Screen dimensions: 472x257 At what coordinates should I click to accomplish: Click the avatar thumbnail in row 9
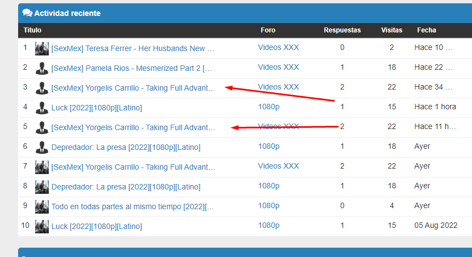click(x=42, y=206)
